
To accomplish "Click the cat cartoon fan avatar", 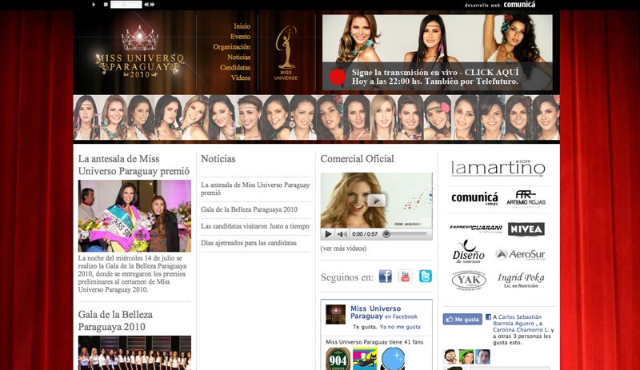I will [x=365, y=359].
